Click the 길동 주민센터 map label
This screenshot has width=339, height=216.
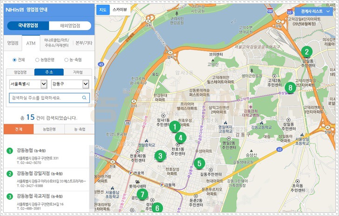211,174
